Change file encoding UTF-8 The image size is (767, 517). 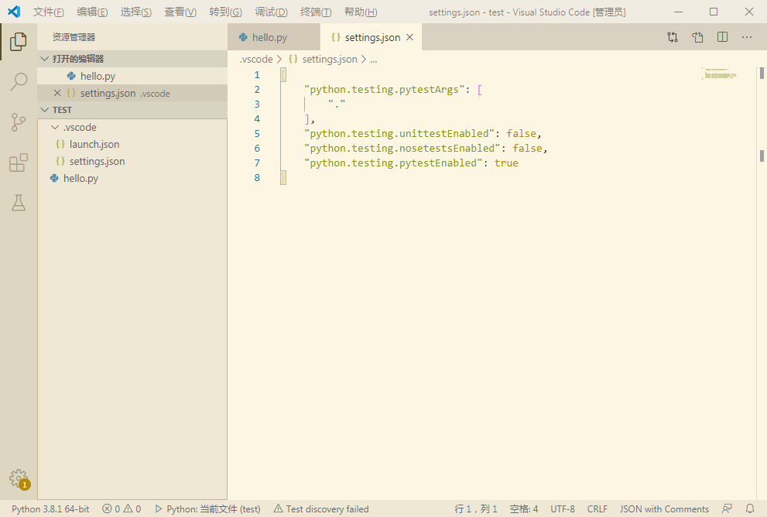click(563, 508)
